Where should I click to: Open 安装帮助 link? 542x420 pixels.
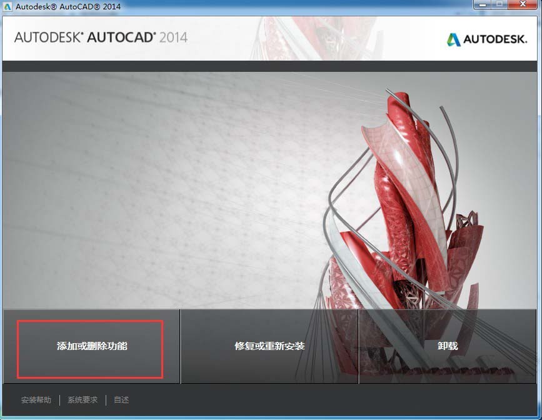pyautogui.click(x=36, y=400)
